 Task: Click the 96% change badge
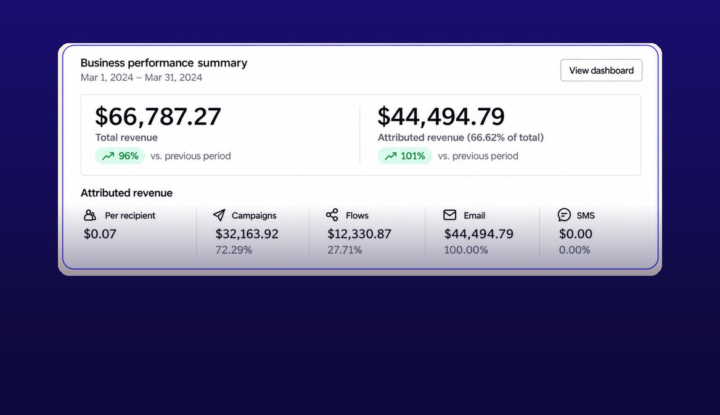[x=120, y=156]
